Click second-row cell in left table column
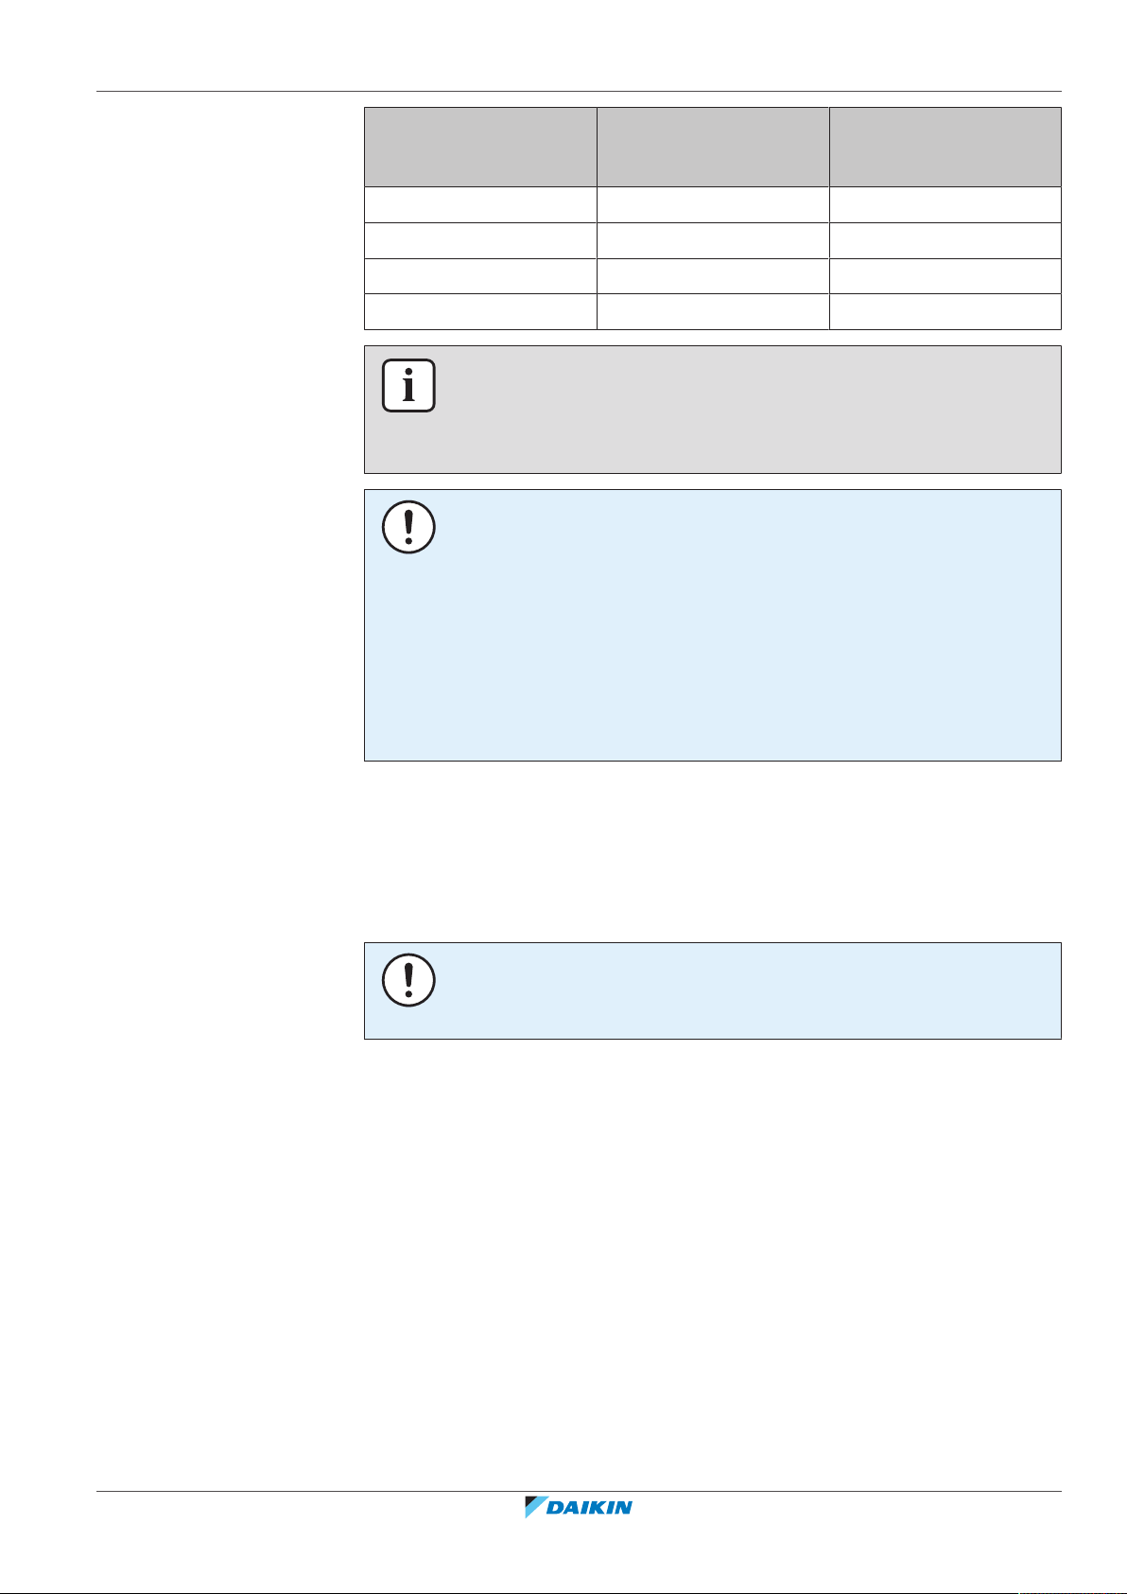The image size is (1127, 1594). point(480,240)
